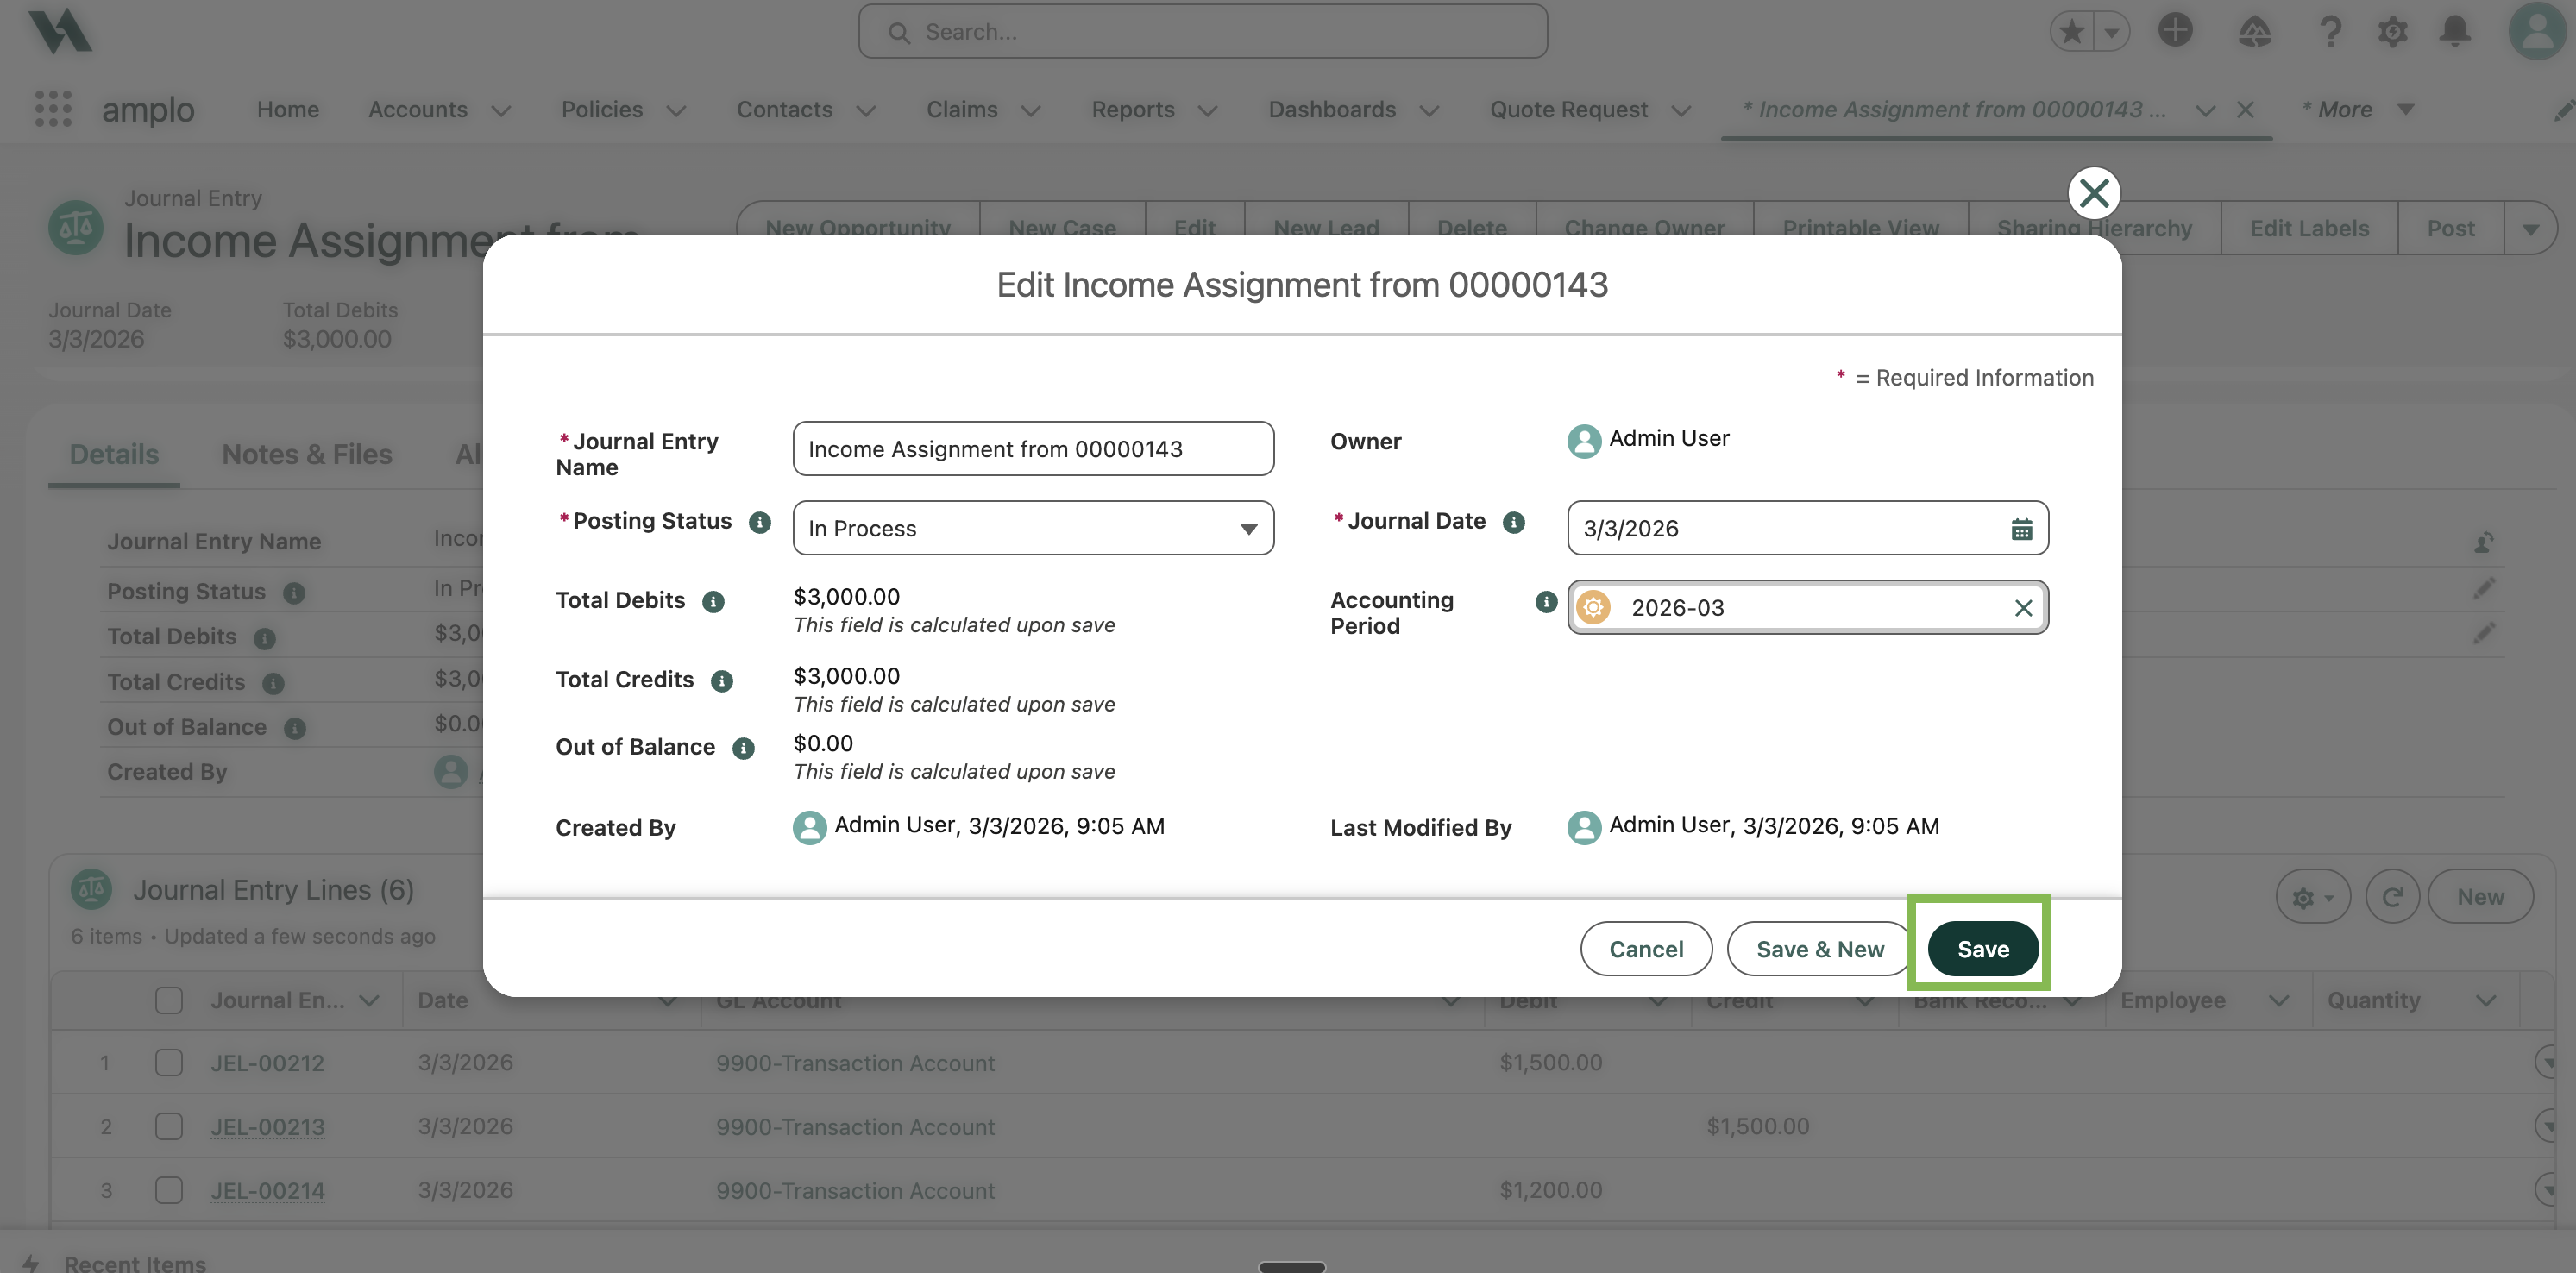Click the Journal Date input field
Image resolution: width=2576 pixels, height=1273 pixels.
pos(1808,528)
